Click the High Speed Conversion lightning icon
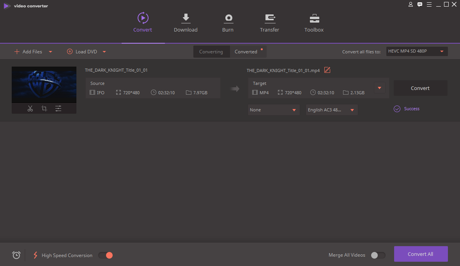This screenshot has width=460, height=266. tap(35, 255)
